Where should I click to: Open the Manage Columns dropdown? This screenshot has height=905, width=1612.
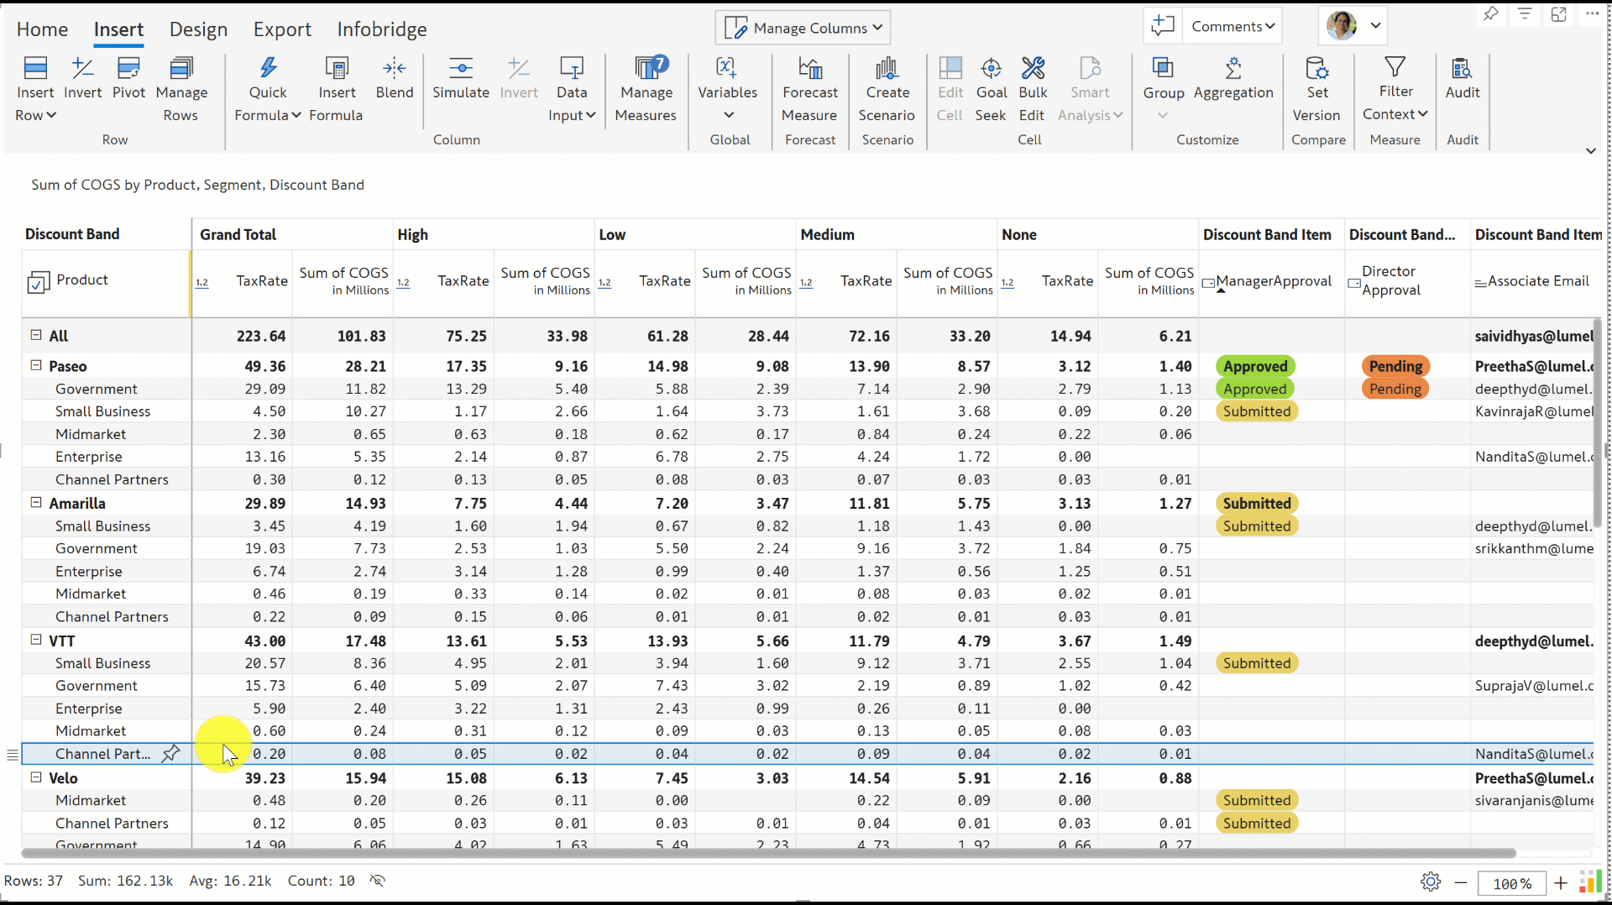[803, 28]
